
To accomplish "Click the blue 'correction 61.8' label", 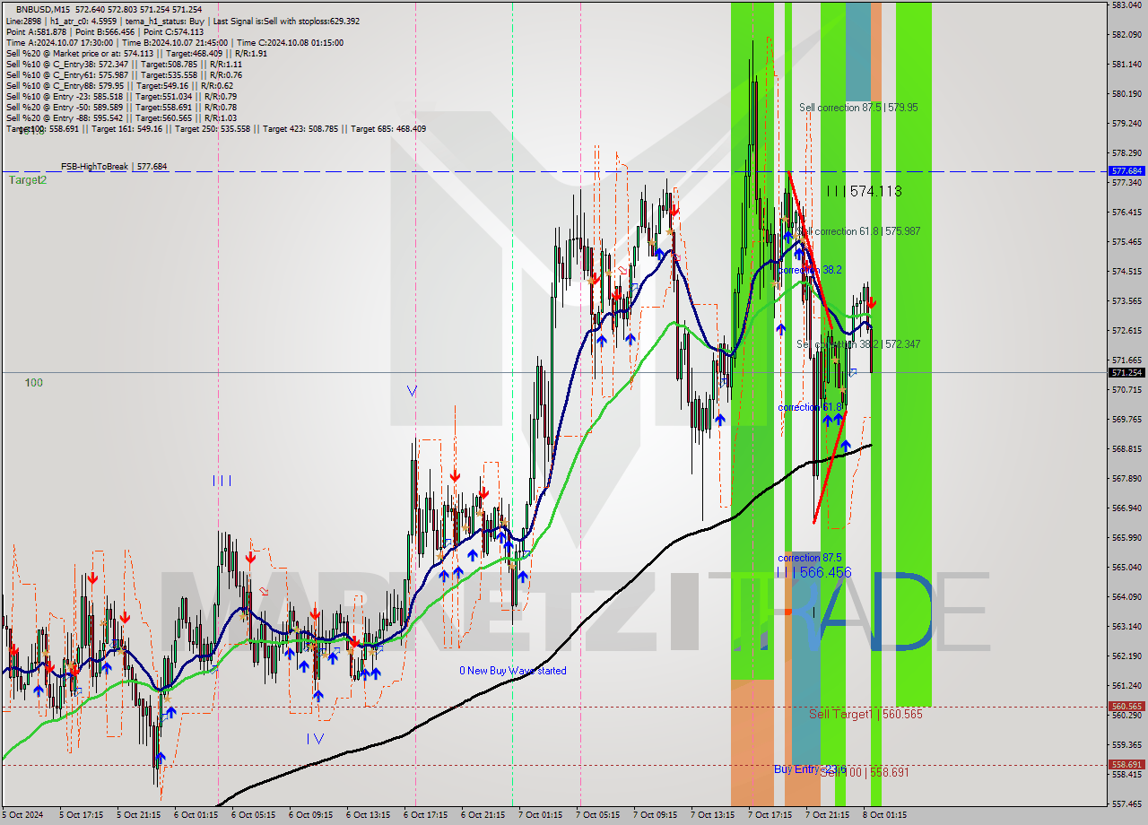I will tap(809, 407).
